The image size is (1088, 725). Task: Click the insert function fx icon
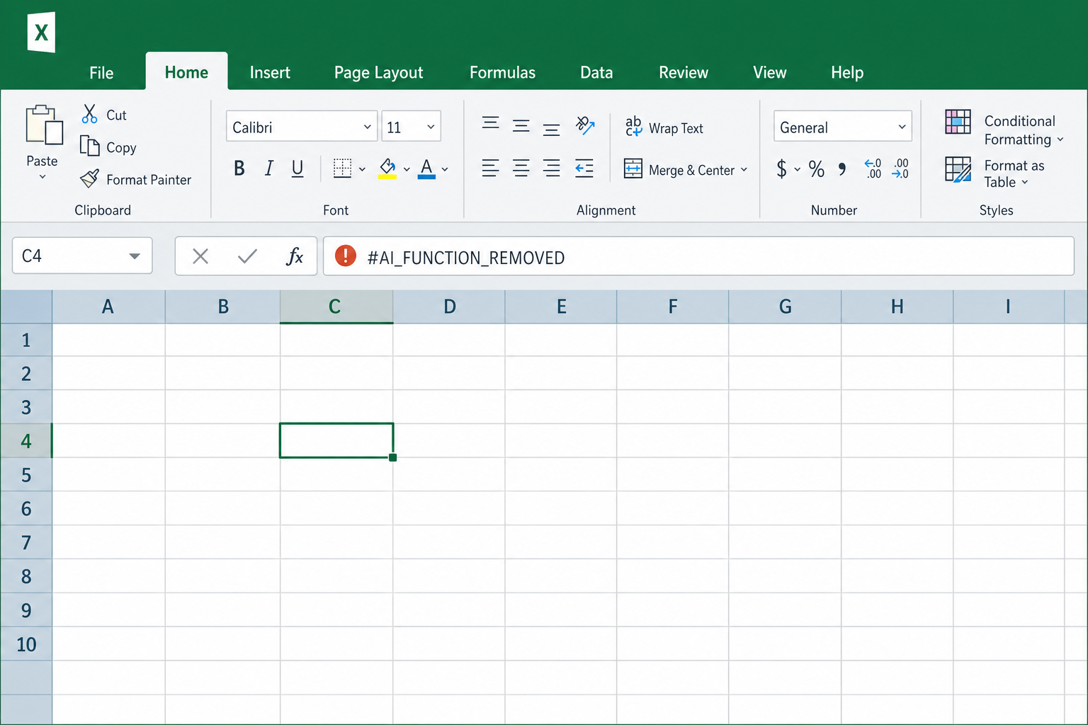click(x=295, y=256)
